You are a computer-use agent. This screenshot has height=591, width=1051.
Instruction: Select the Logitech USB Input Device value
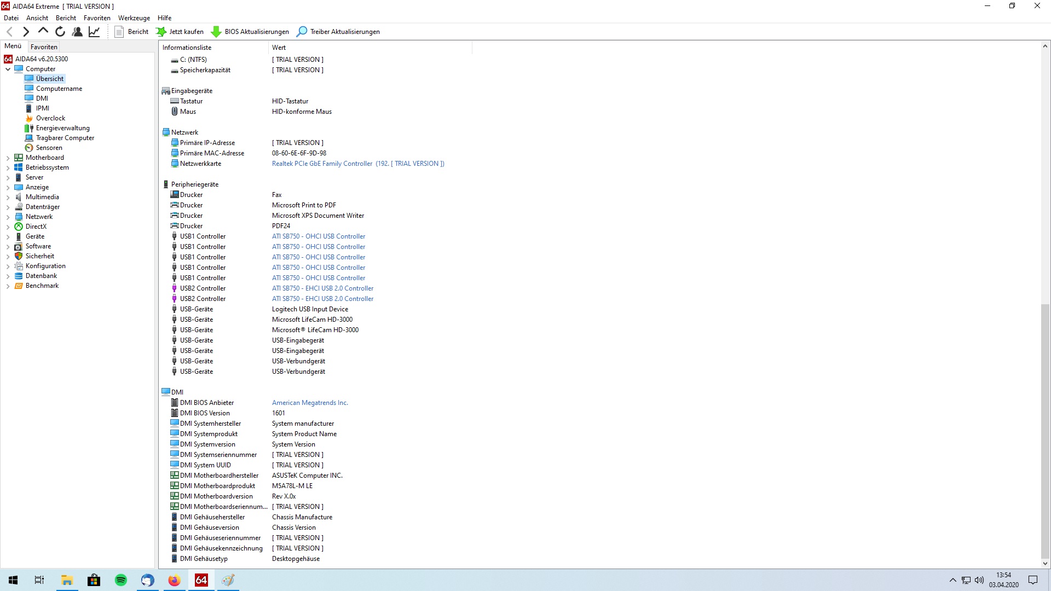coord(310,309)
